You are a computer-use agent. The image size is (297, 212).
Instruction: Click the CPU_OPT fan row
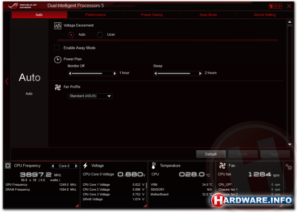[249, 185]
